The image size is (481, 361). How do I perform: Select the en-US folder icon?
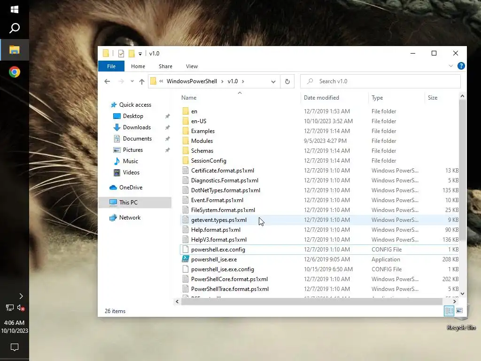click(x=186, y=121)
